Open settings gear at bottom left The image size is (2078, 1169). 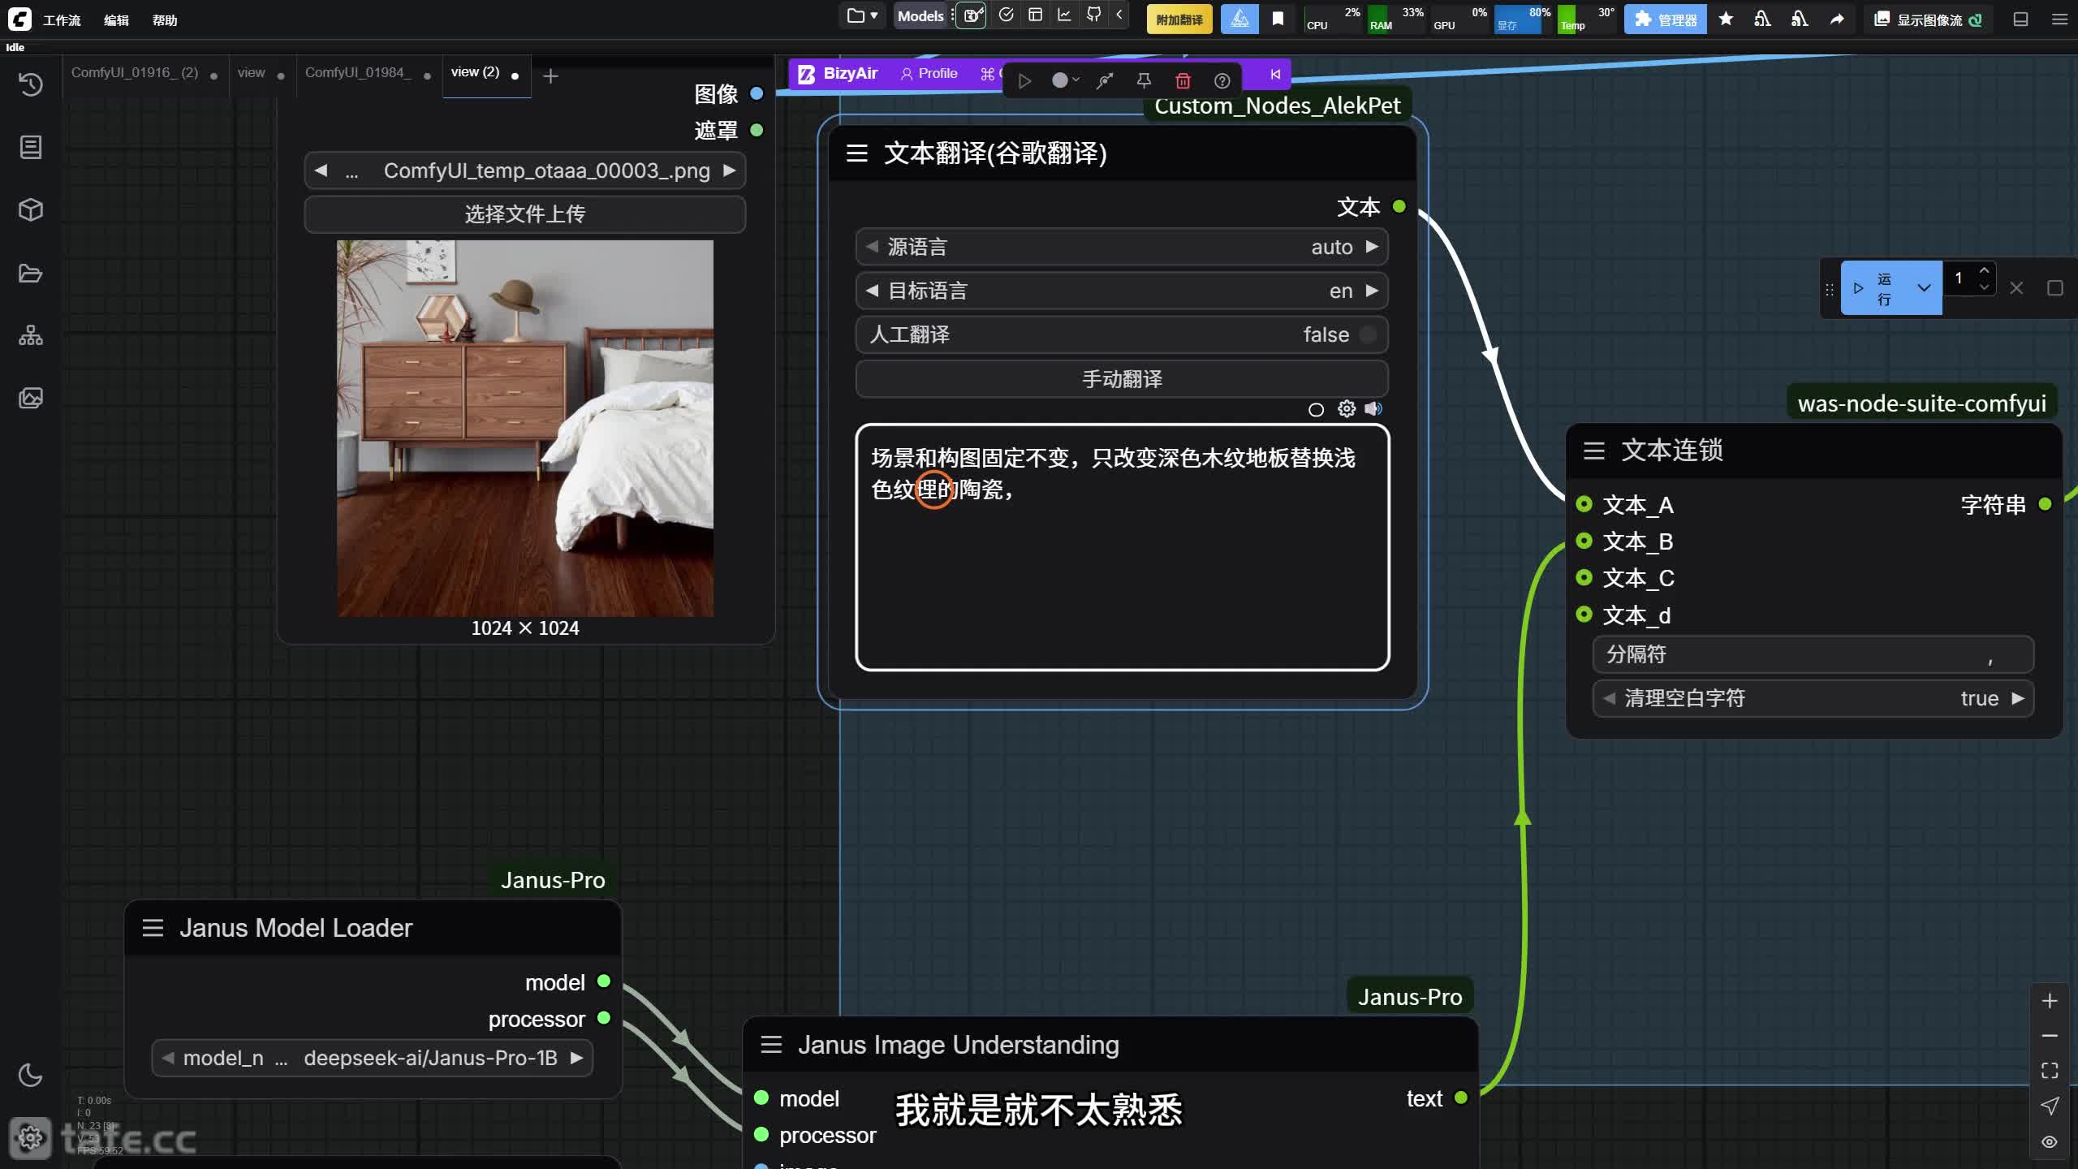tap(30, 1137)
